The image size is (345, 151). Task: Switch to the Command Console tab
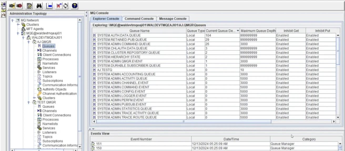(x=139, y=19)
